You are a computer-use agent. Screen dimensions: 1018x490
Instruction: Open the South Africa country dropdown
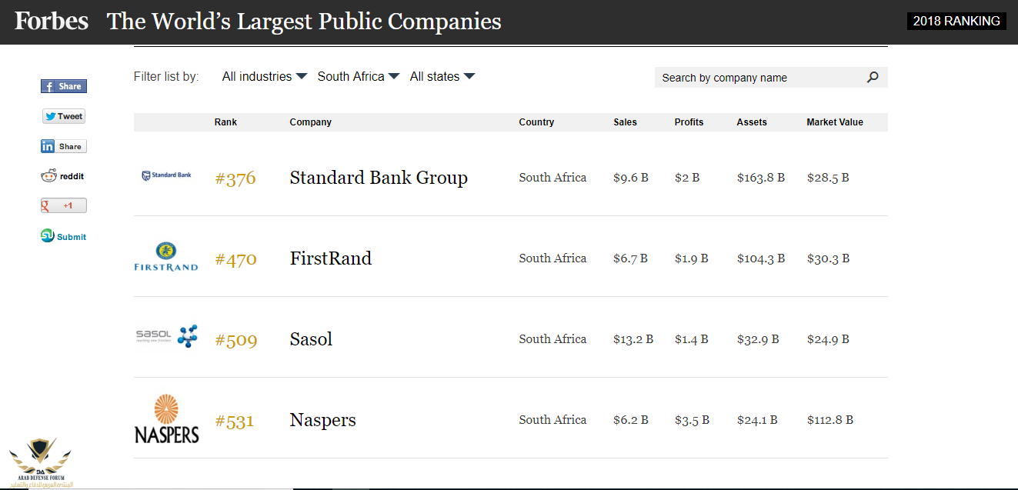359,76
